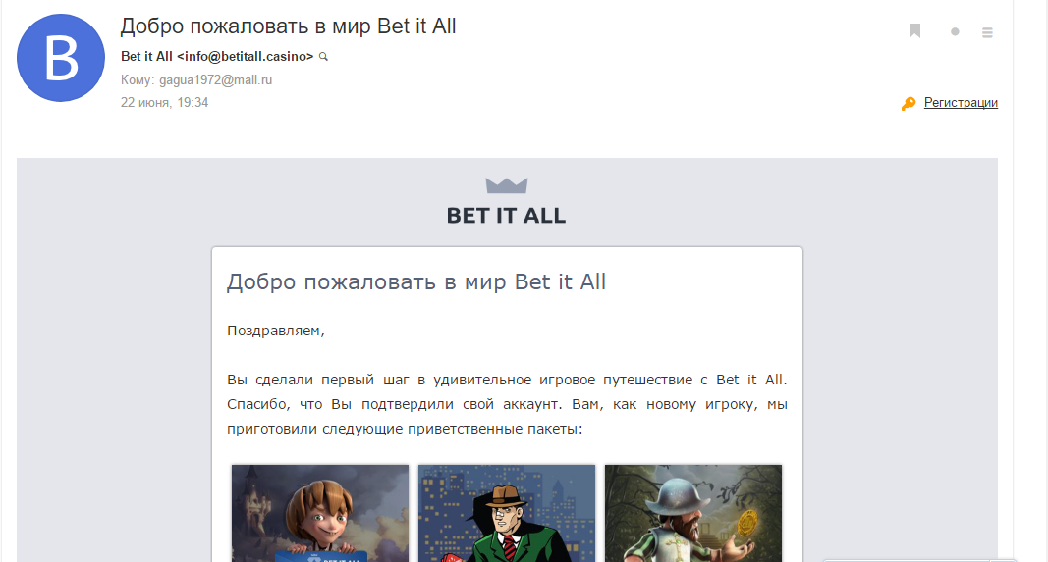Open the three-line message actions menu

987,32
